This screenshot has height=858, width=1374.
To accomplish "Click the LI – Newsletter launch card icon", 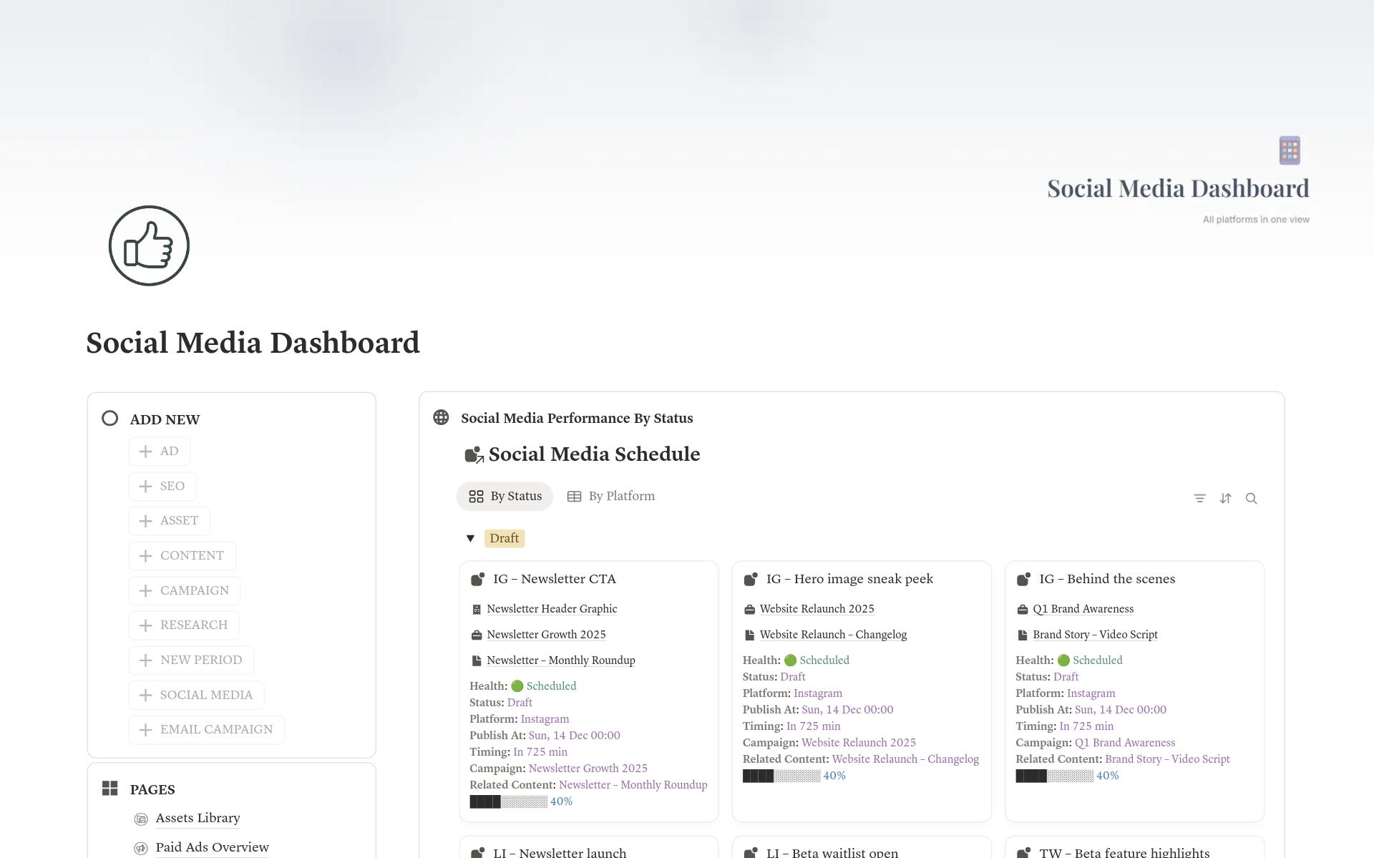I will pos(477,852).
